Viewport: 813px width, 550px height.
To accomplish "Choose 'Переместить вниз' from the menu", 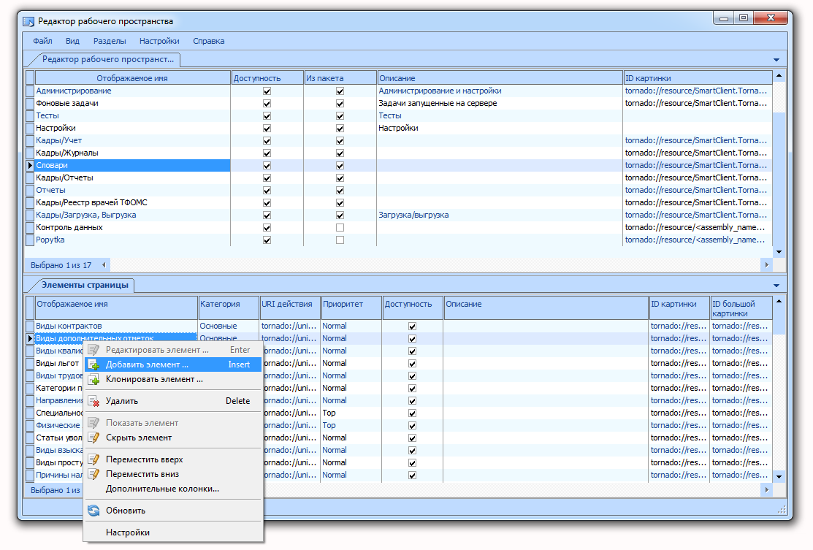I will click(x=173, y=474).
